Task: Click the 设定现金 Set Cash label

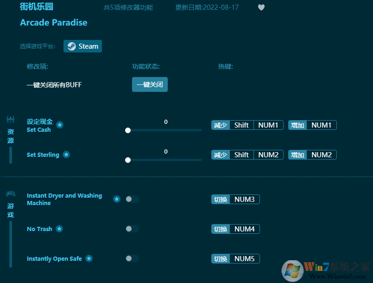Action: point(39,126)
